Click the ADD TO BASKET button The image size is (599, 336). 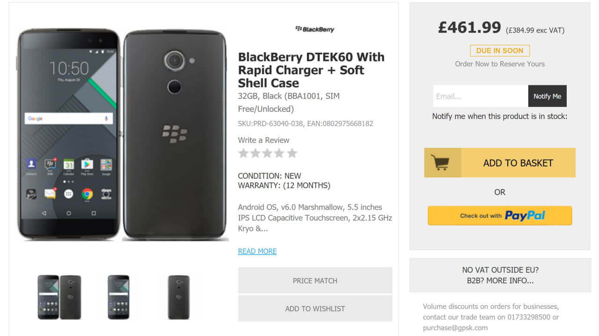518,162
